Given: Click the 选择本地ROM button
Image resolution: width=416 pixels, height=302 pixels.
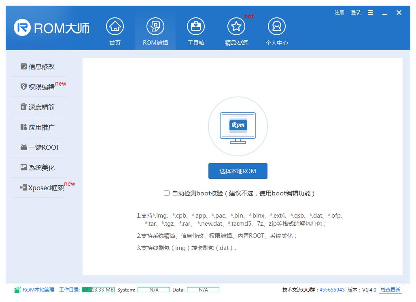Looking at the screenshot, I should [238, 171].
